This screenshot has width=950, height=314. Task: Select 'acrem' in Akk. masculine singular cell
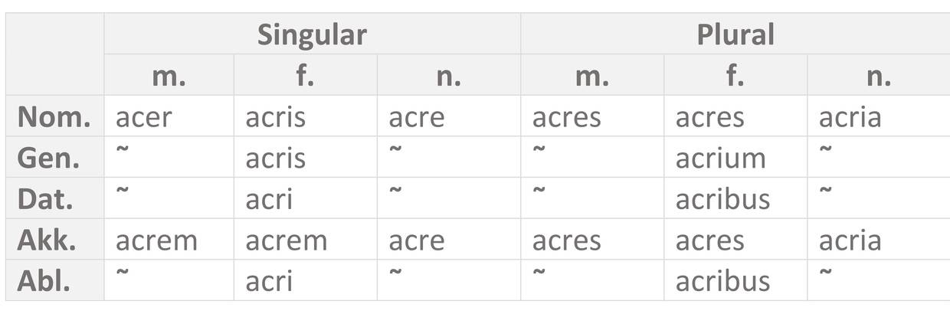pos(156,240)
